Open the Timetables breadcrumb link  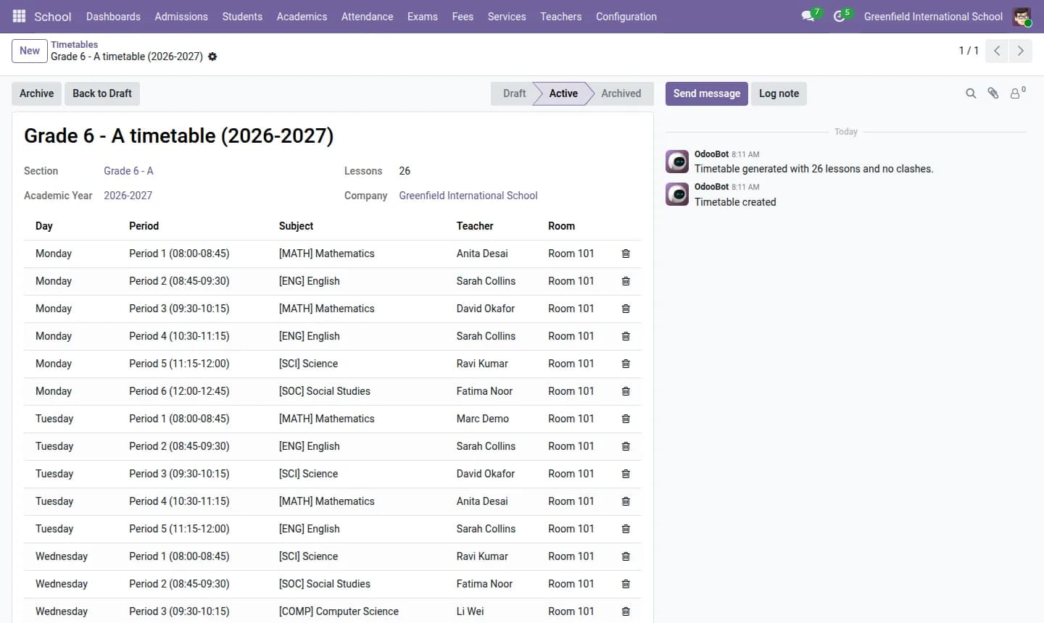pos(74,44)
